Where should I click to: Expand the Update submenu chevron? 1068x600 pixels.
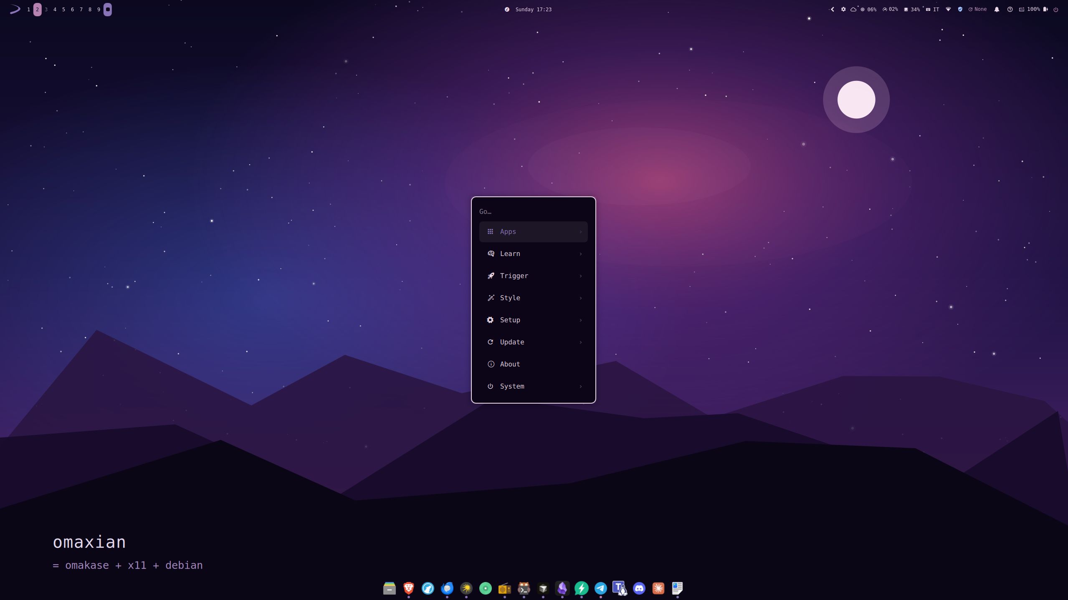point(580,342)
